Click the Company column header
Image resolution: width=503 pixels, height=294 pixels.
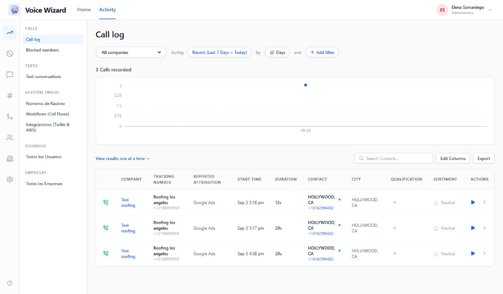[131, 179]
